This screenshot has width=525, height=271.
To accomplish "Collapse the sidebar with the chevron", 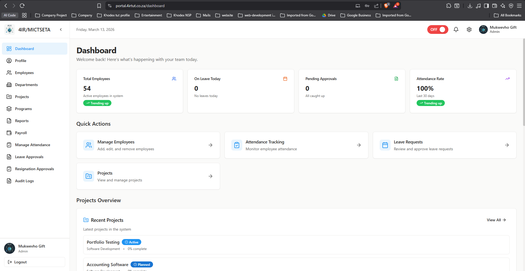I will (61, 30).
